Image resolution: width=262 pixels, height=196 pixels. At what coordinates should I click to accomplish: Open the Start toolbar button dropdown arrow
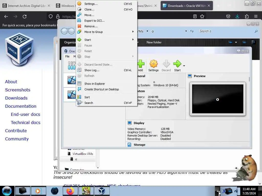click(x=184, y=66)
